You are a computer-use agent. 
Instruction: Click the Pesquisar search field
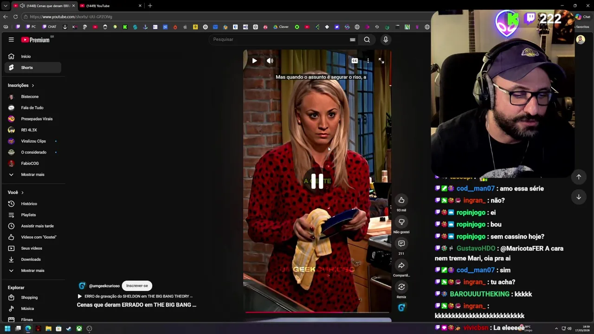(278, 39)
